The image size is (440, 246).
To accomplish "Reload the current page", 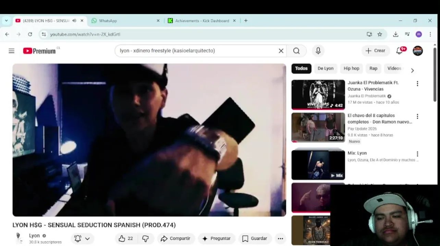I will coord(30,34).
